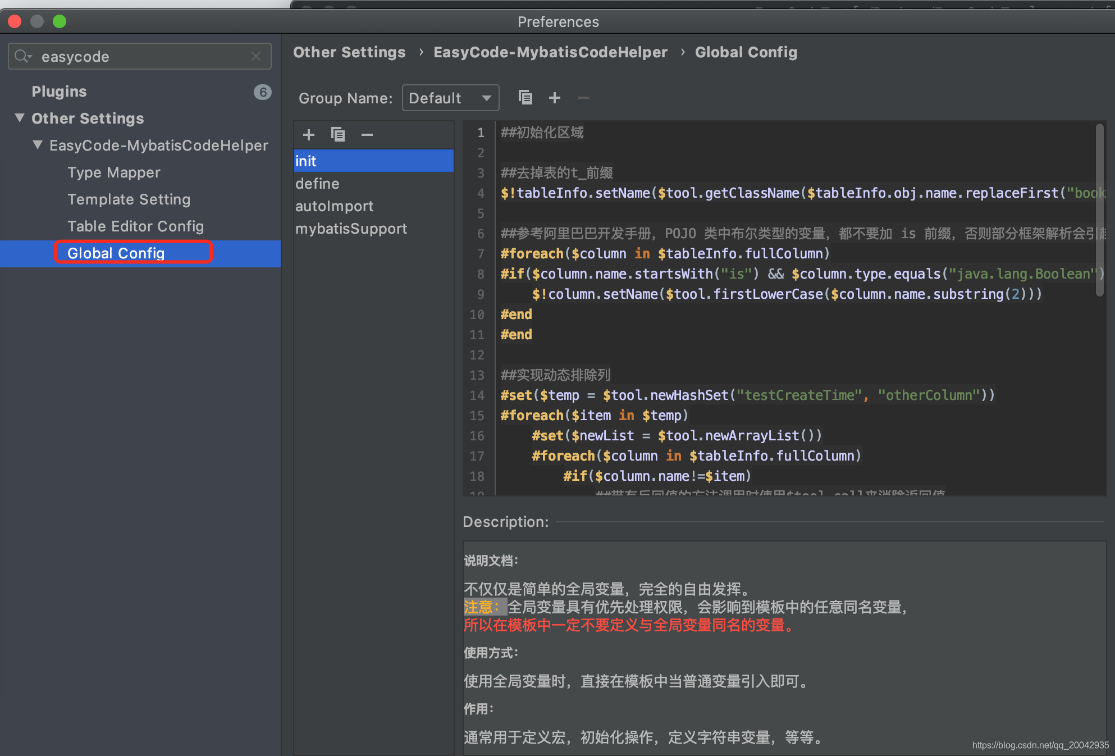The width and height of the screenshot is (1115, 756).
Task: Select the mybatisSupport template
Action: point(351,228)
